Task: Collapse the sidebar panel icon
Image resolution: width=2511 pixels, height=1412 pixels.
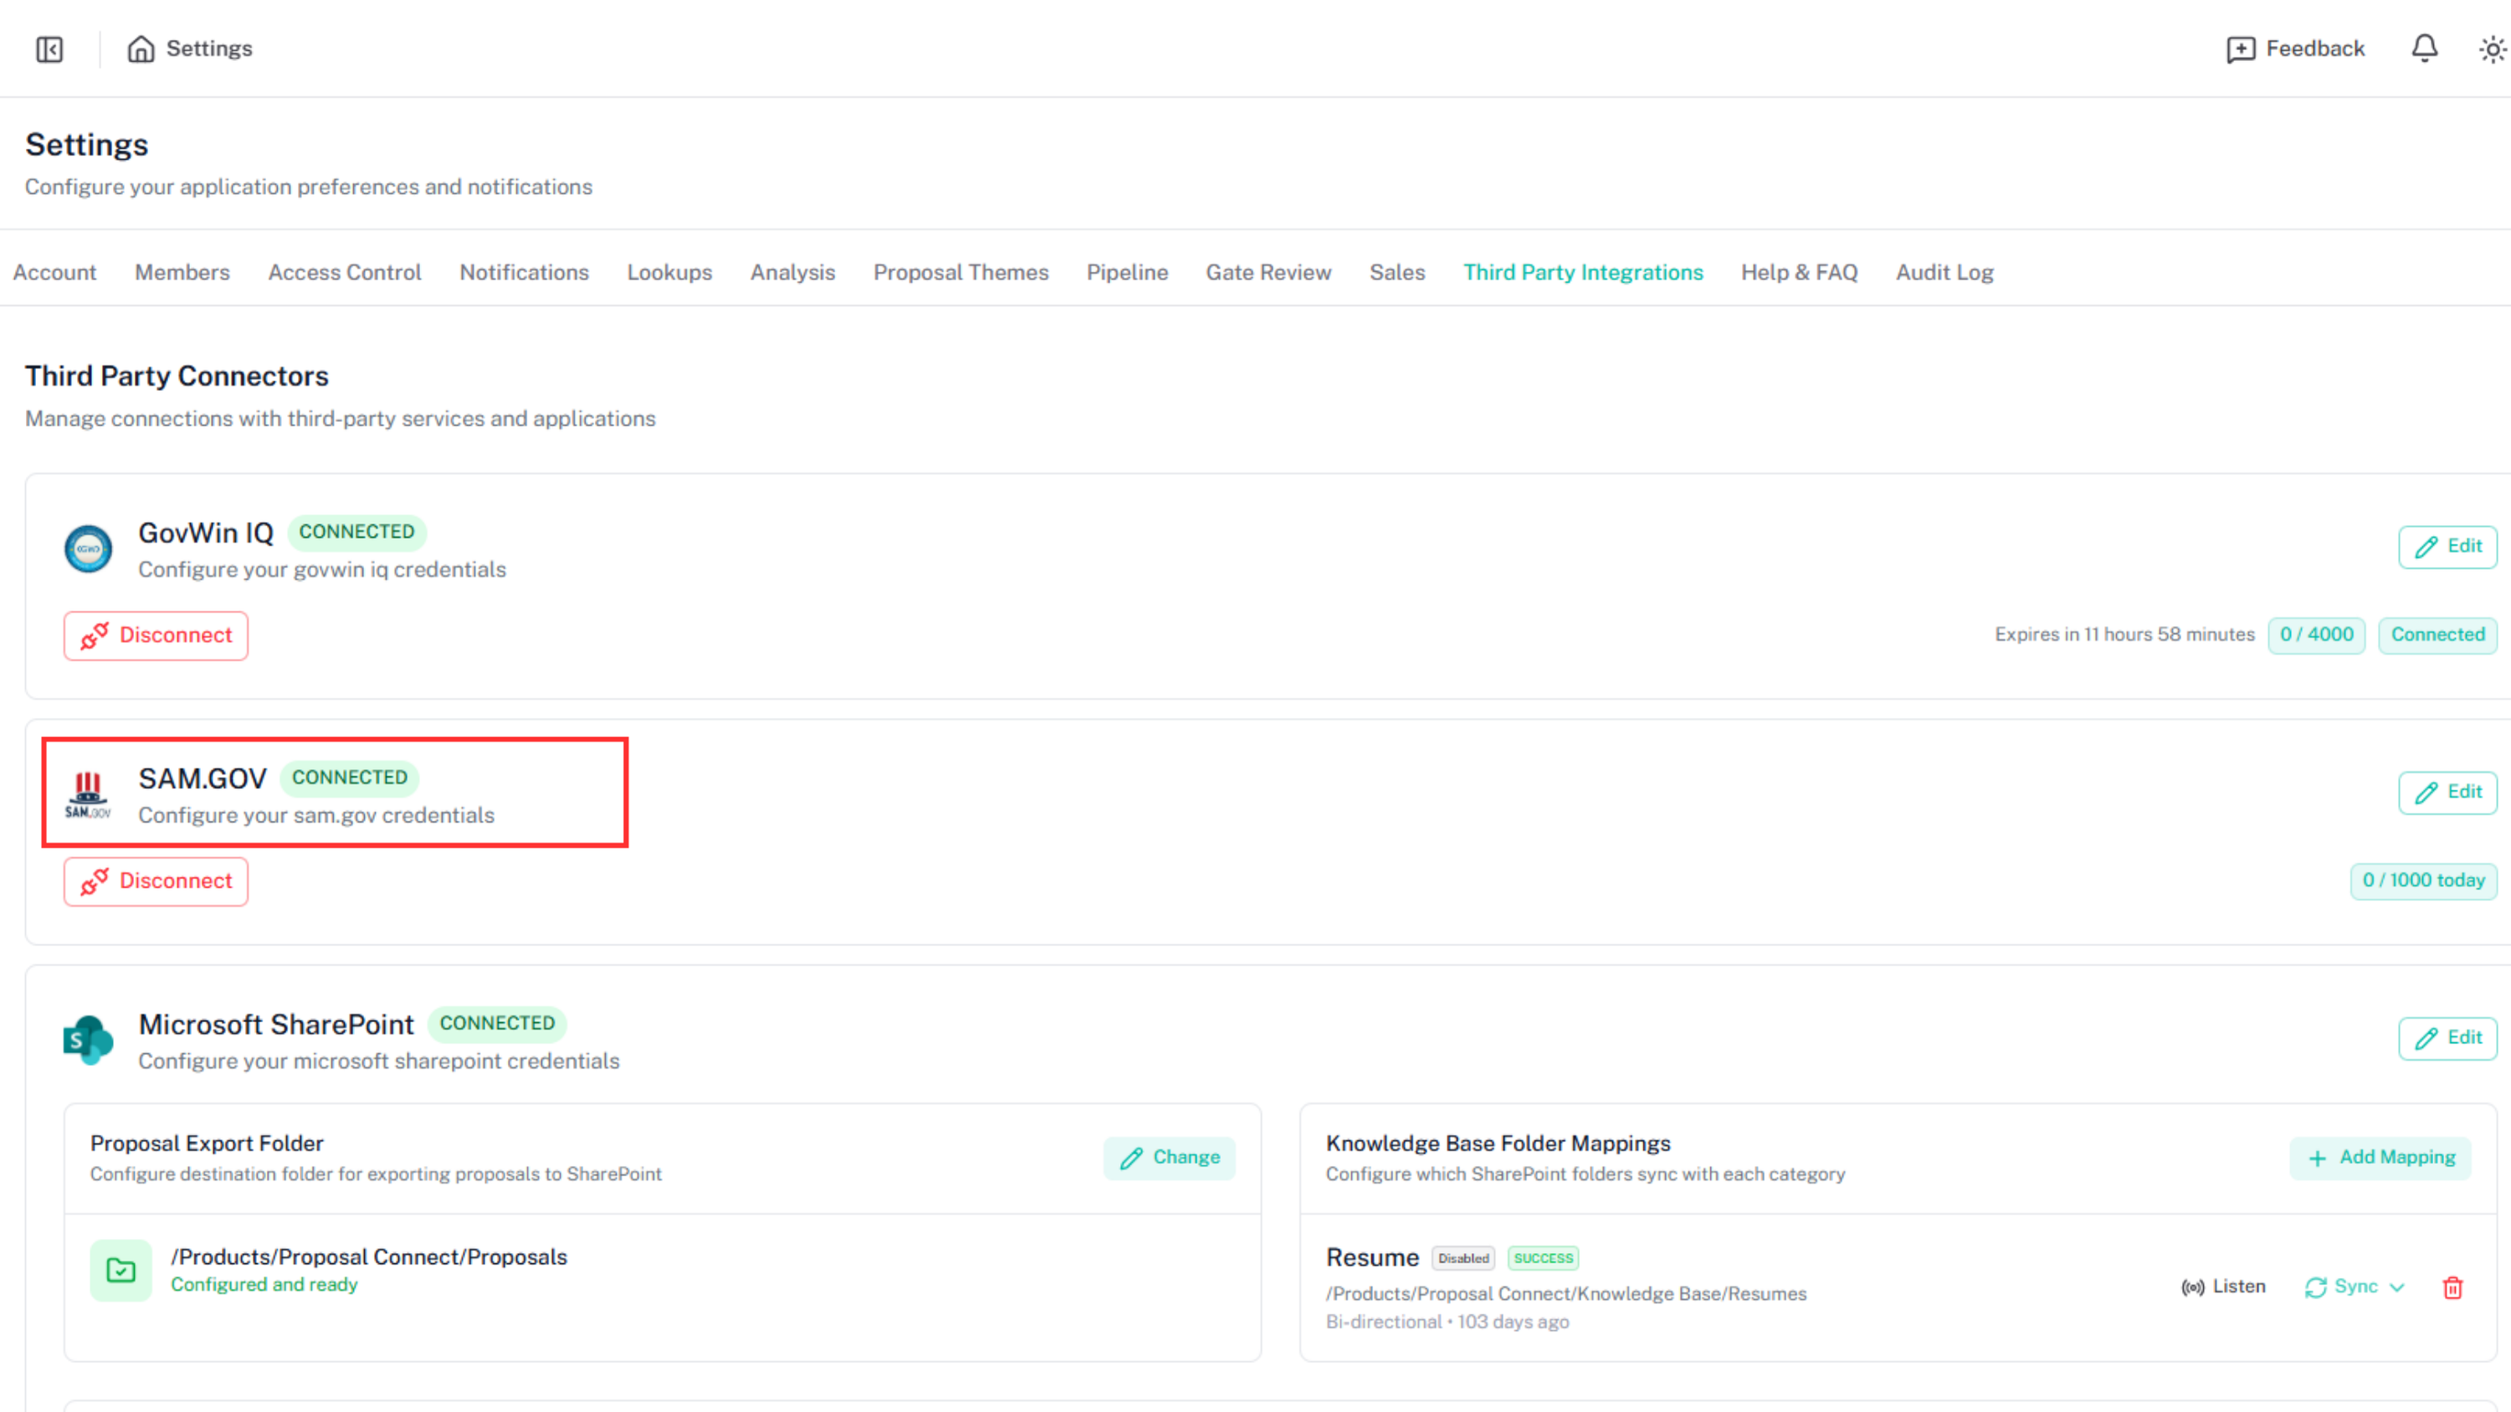Action: pos(49,49)
